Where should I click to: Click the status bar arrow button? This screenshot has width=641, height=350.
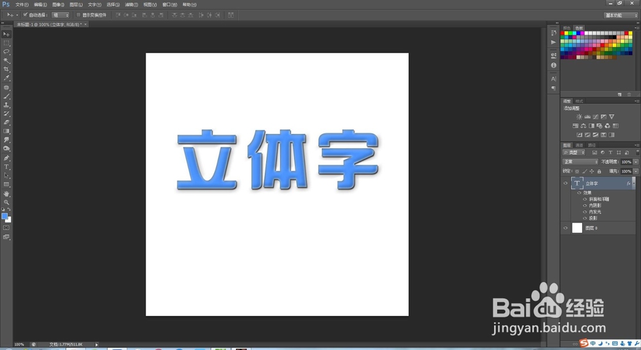tap(97, 345)
